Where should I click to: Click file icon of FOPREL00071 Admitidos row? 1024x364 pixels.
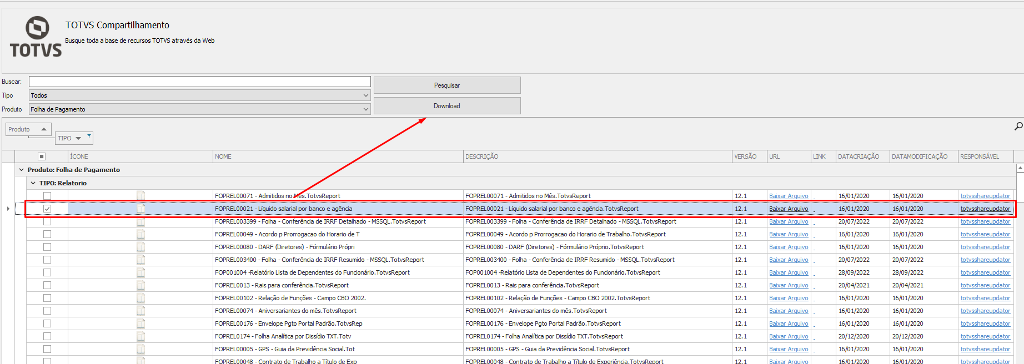pos(141,196)
